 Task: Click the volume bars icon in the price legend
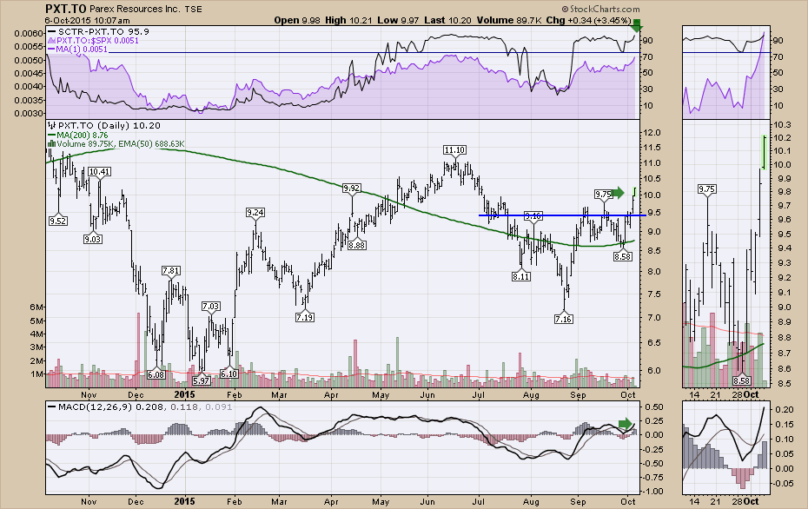(x=51, y=144)
